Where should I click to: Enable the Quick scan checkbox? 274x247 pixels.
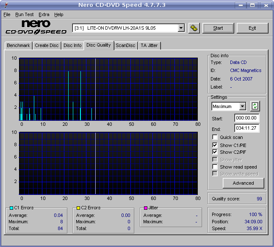(x=215, y=137)
